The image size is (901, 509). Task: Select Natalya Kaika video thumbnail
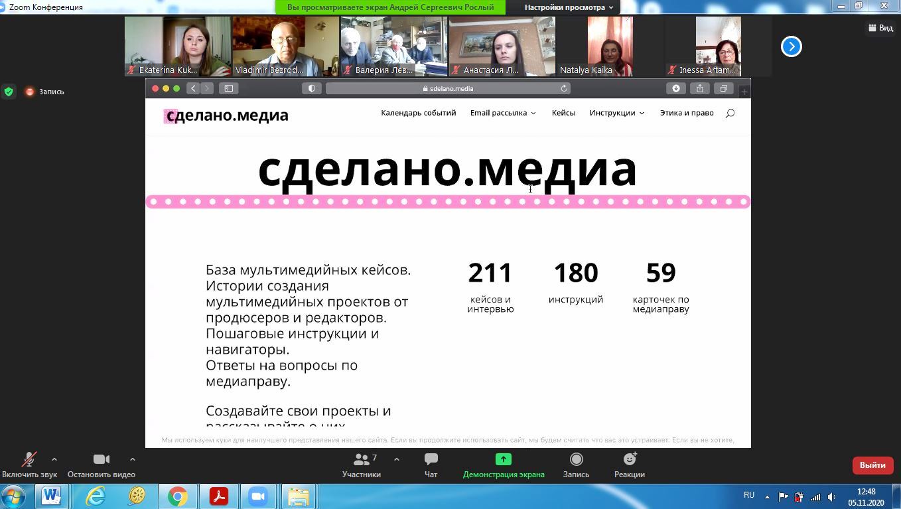[610, 46]
